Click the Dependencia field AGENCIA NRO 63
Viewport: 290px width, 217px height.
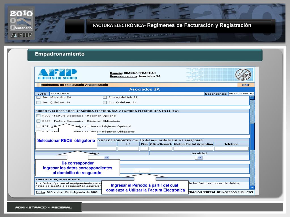point(241,94)
